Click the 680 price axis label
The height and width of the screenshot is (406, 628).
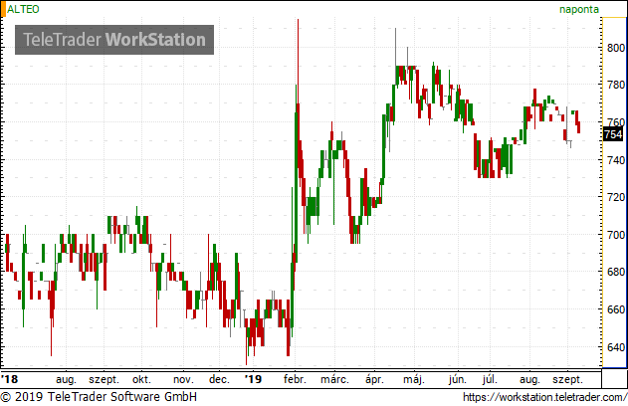(616, 272)
